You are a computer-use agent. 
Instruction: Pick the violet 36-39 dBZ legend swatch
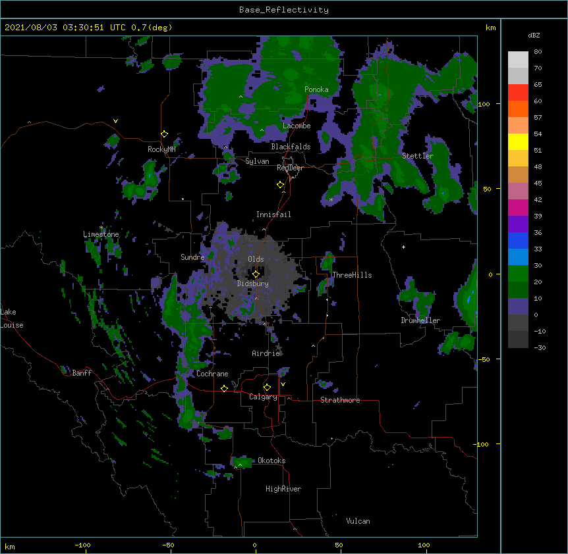(518, 224)
